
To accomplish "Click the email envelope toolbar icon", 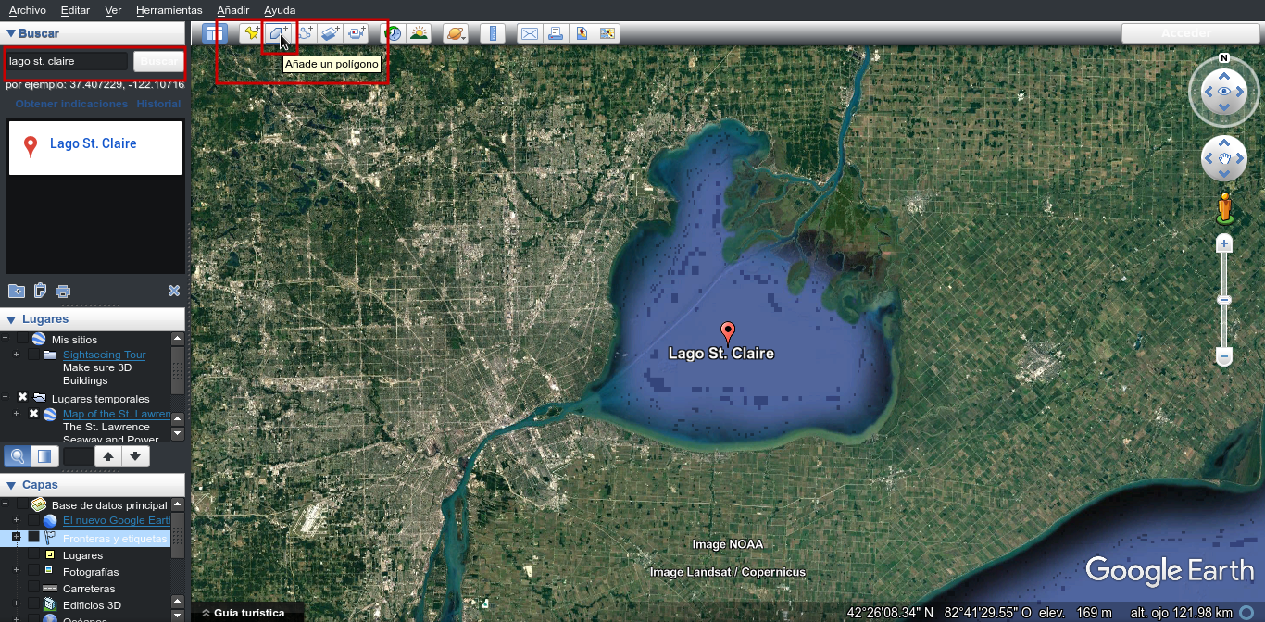I will click(x=529, y=33).
